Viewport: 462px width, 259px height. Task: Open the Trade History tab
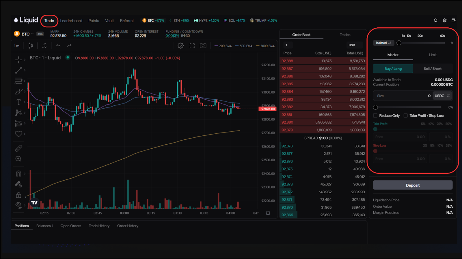[99, 226]
